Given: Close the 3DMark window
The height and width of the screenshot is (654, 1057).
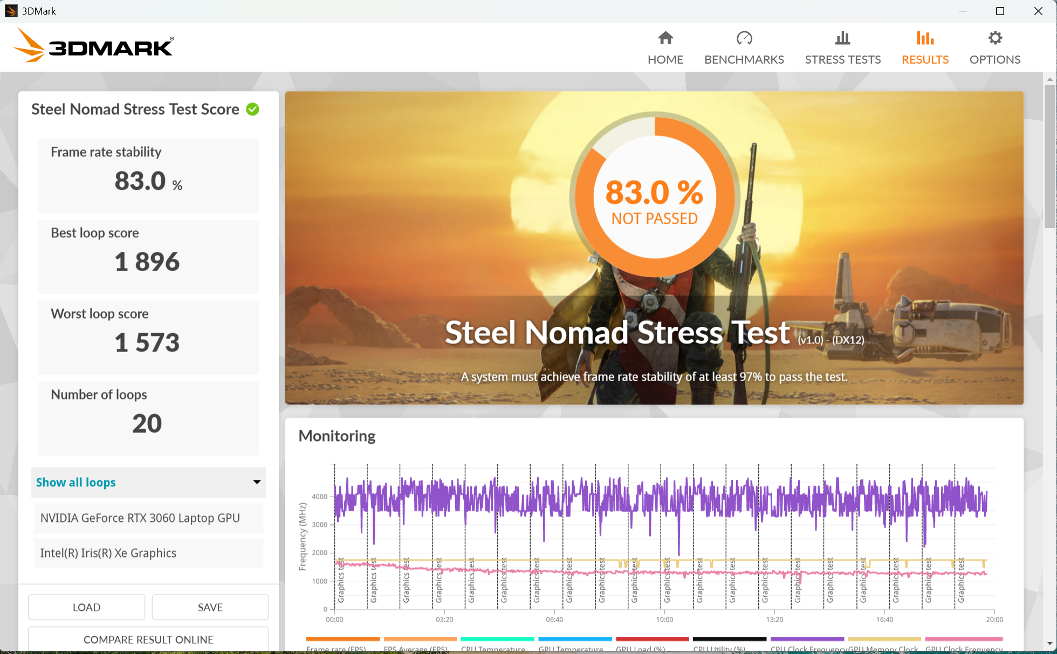Looking at the screenshot, I should [1038, 11].
